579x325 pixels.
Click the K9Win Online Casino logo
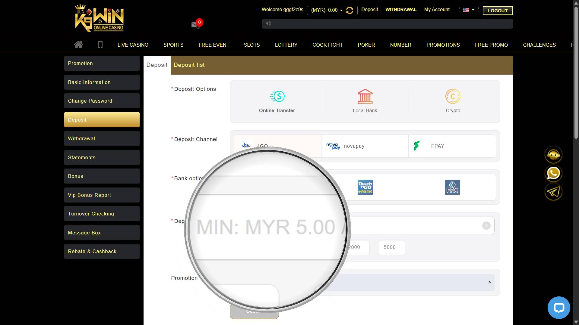[99, 18]
